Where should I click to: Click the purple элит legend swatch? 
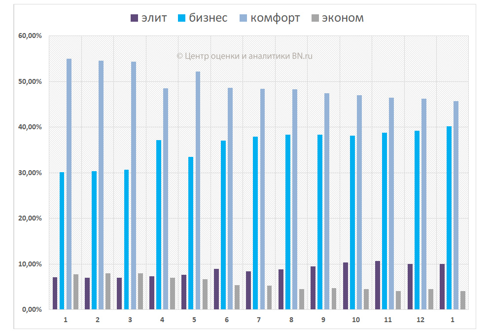coord(134,18)
